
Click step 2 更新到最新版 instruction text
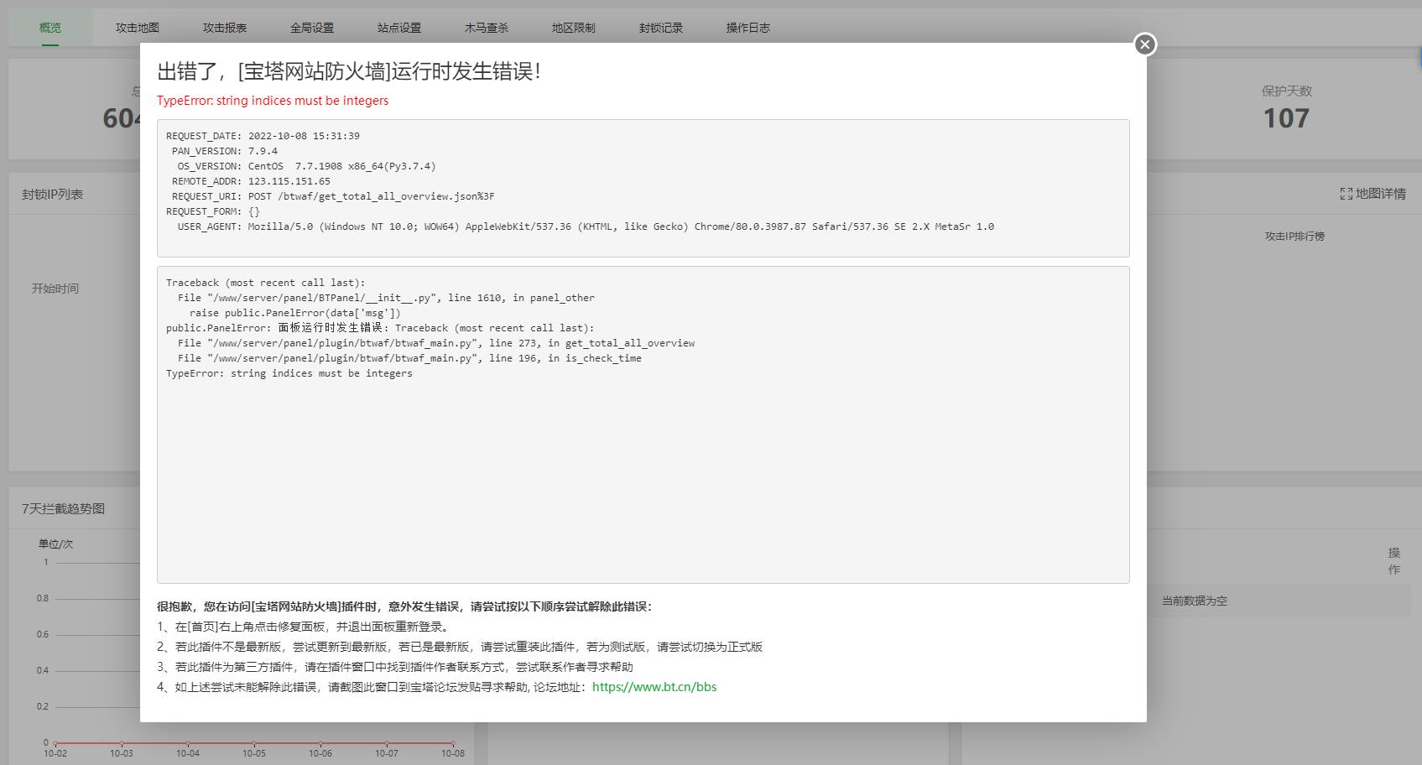click(x=460, y=647)
